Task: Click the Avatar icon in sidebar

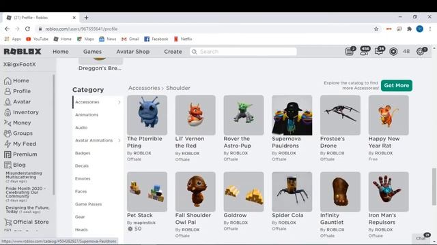Action: pos(8,101)
